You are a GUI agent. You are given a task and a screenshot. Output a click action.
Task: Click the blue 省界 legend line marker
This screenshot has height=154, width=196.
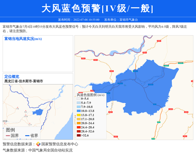[x=25, y=136]
